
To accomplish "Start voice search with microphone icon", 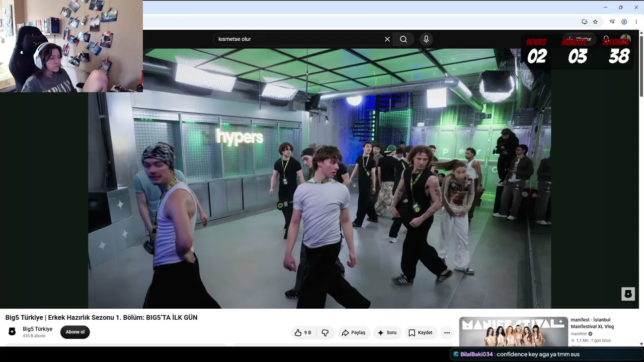I will [x=426, y=39].
